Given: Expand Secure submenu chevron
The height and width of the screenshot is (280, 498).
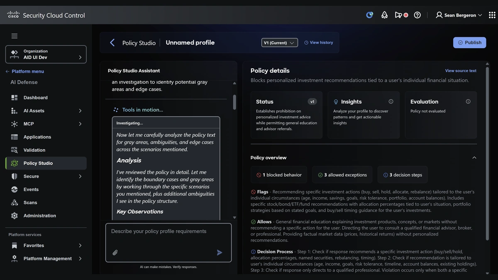Looking at the screenshot, I should point(80,176).
